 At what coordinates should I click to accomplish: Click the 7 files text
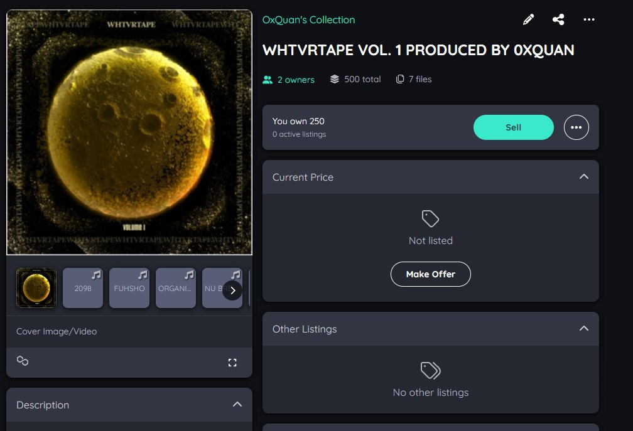point(420,80)
